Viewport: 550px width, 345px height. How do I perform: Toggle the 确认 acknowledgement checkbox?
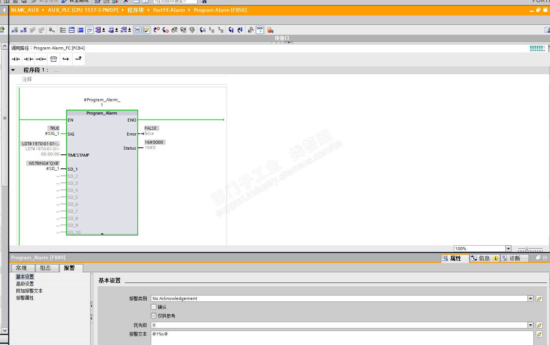pyautogui.click(x=154, y=307)
